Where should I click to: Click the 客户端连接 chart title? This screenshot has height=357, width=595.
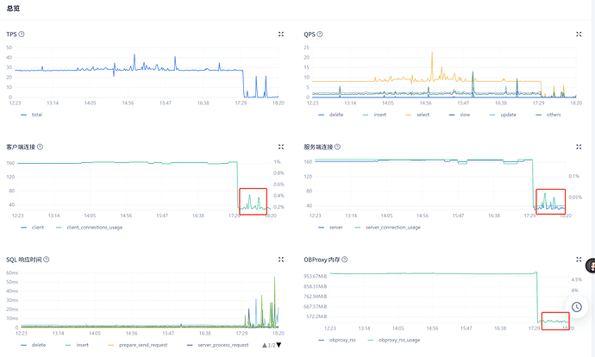coord(21,147)
